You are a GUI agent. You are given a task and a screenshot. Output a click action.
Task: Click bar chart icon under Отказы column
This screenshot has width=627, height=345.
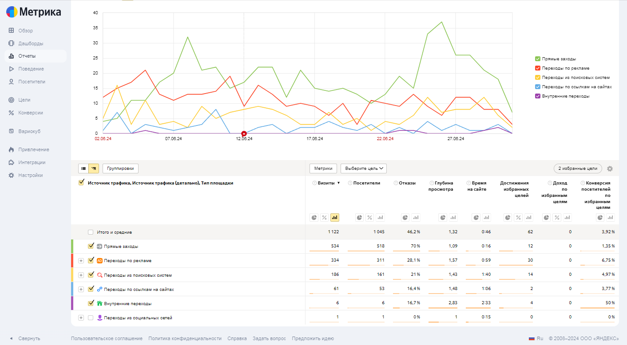point(415,217)
